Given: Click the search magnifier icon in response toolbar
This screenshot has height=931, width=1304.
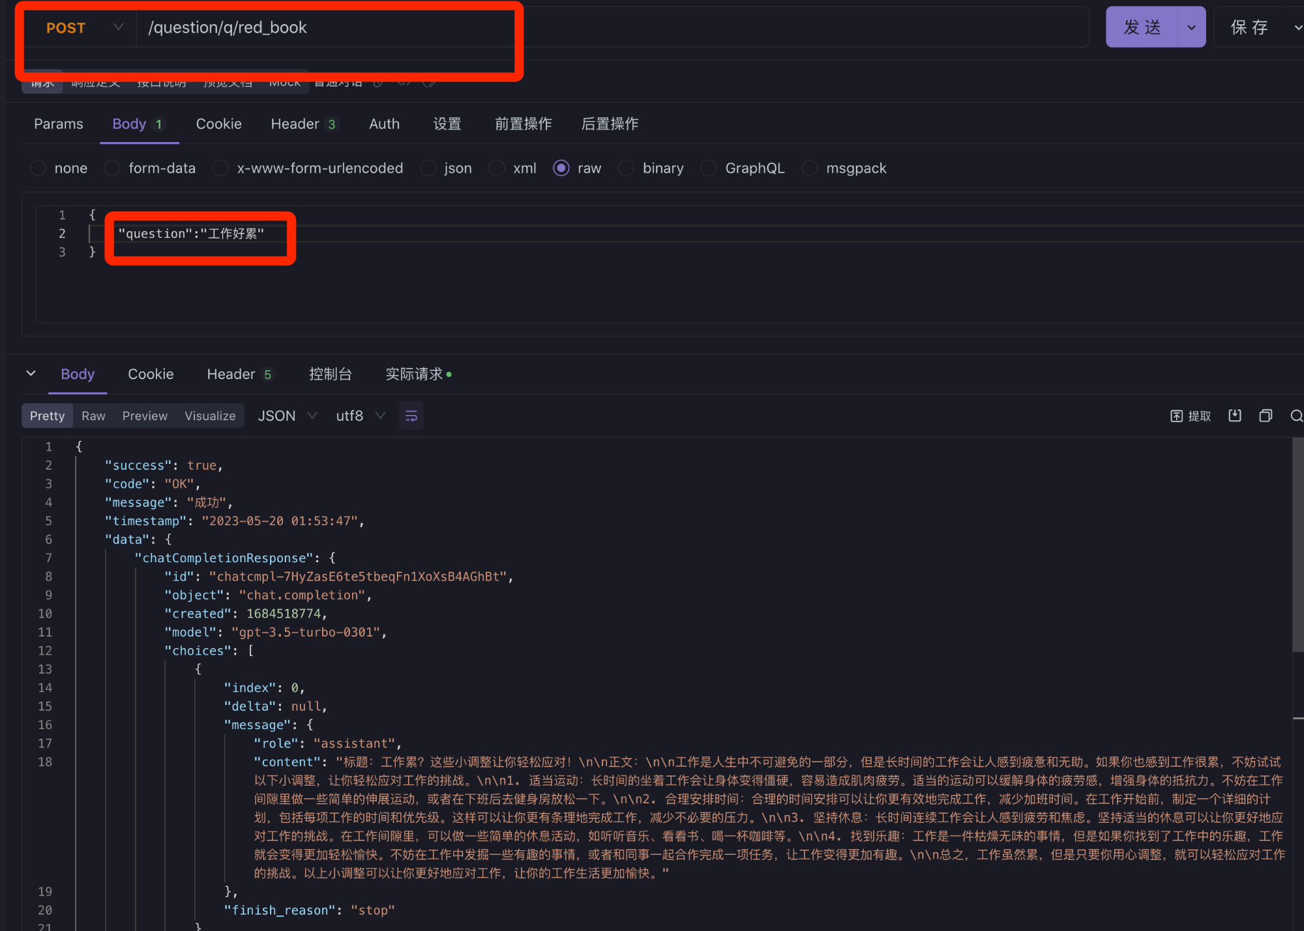Looking at the screenshot, I should (1296, 416).
